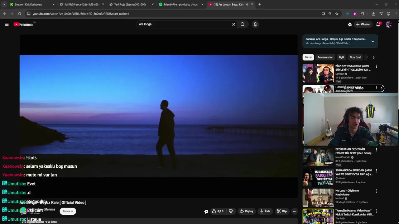Click the İndir download button

pos(265,211)
